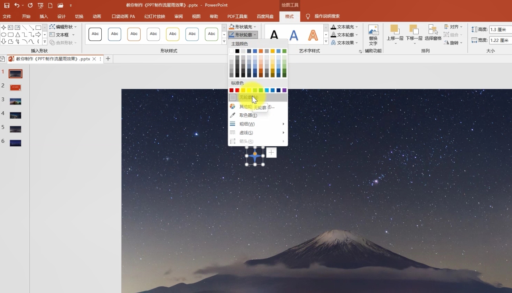The height and width of the screenshot is (293, 512).
Task: Switch to the 口袋动画 PA tab
Action: point(124,16)
